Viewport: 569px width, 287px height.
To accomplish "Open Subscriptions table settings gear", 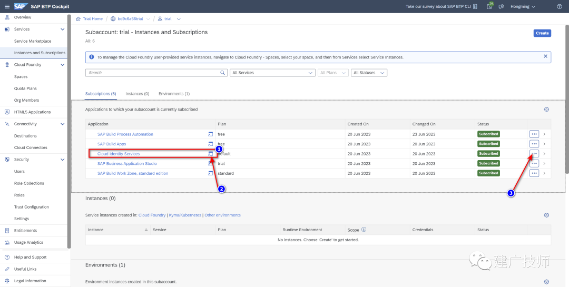I will pyautogui.click(x=546, y=110).
